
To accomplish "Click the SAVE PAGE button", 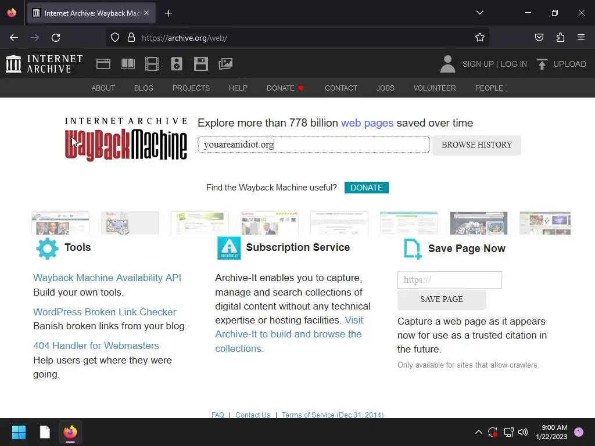I will coord(442,299).
